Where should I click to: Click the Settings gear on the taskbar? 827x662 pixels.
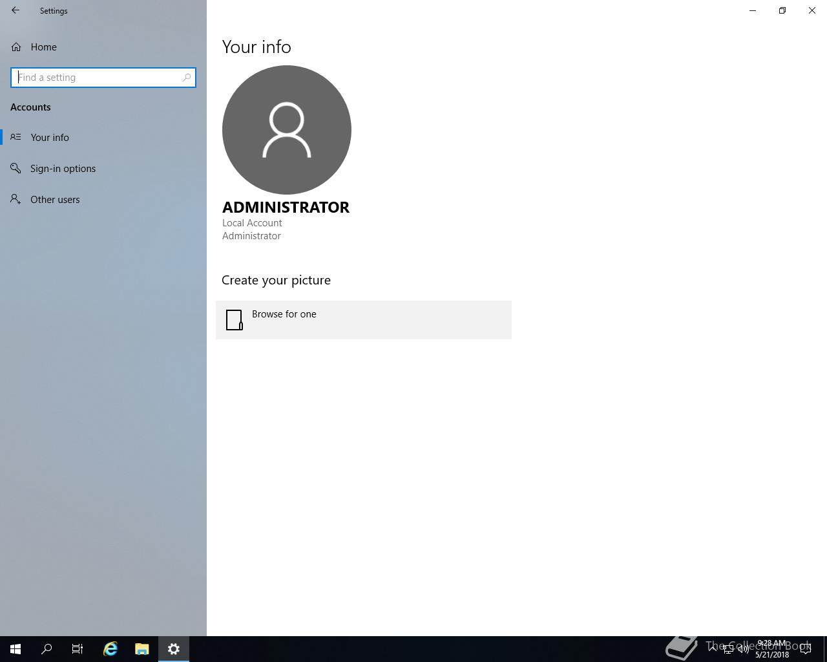click(174, 649)
